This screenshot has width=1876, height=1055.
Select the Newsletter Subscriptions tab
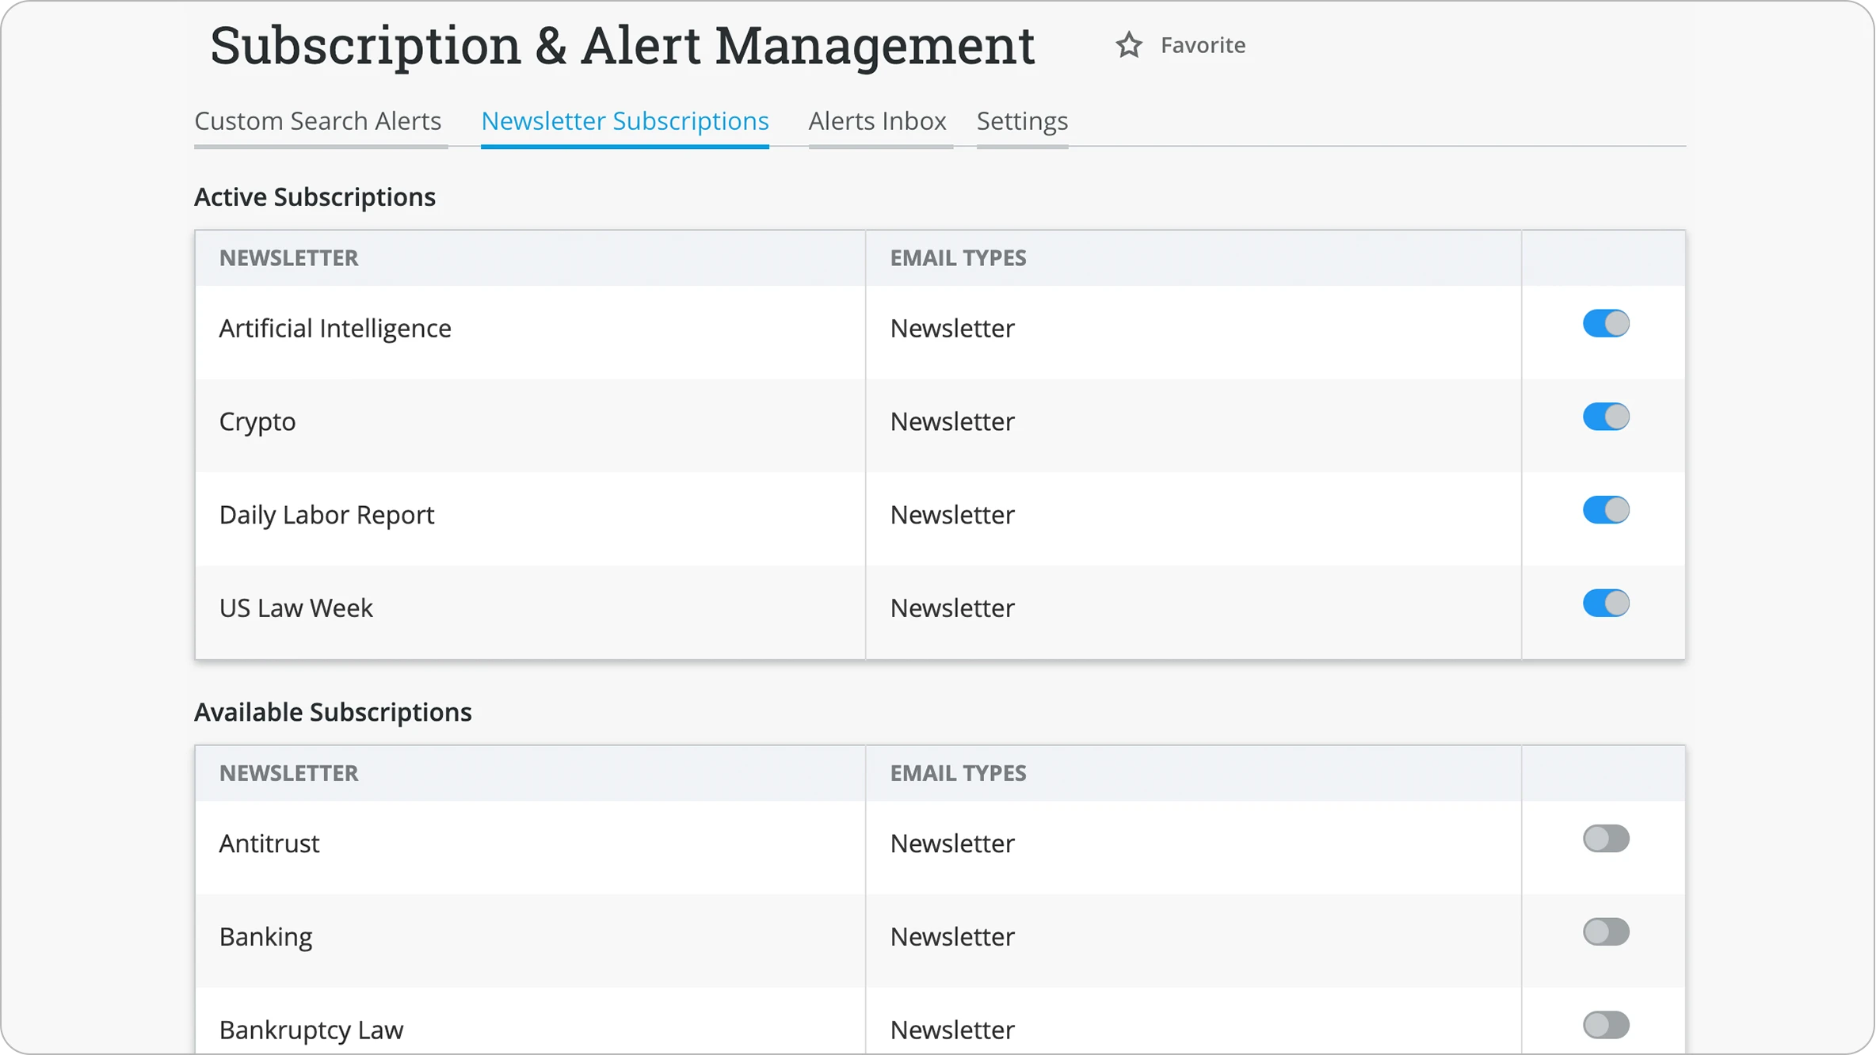[624, 121]
